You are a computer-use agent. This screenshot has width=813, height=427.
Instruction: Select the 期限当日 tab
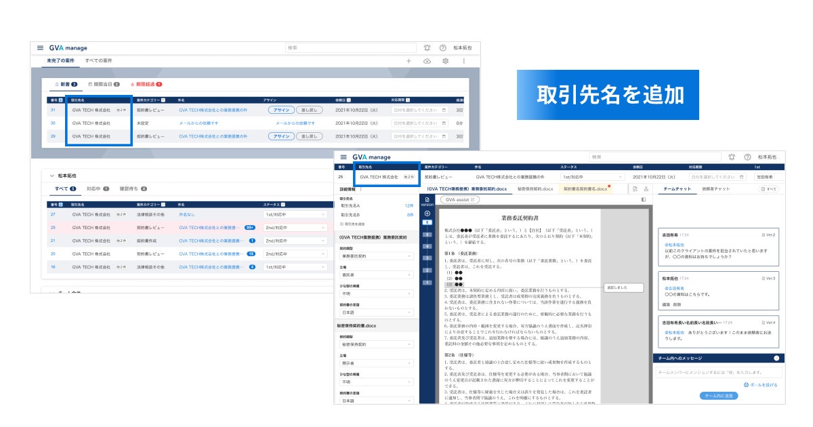tap(104, 84)
